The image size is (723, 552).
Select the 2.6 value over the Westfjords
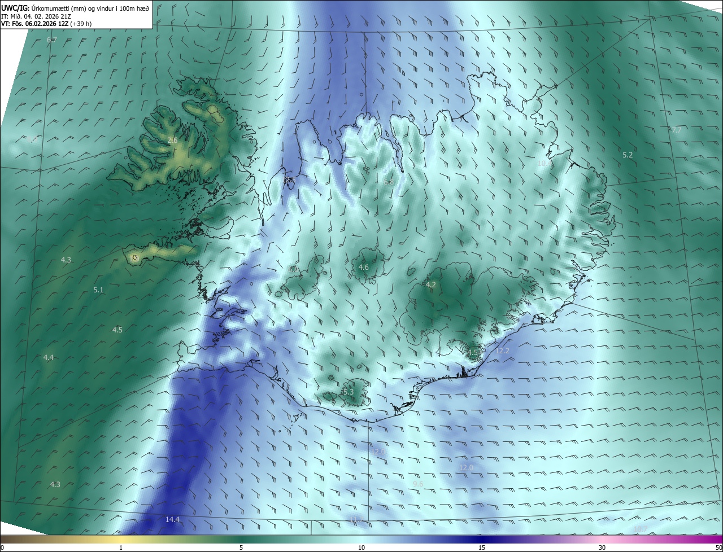tap(173, 140)
